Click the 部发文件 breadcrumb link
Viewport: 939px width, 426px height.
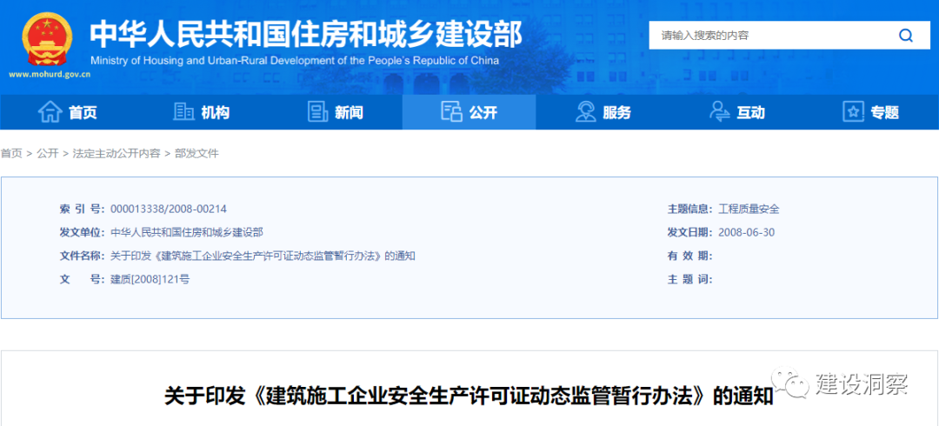tap(196, 153)
